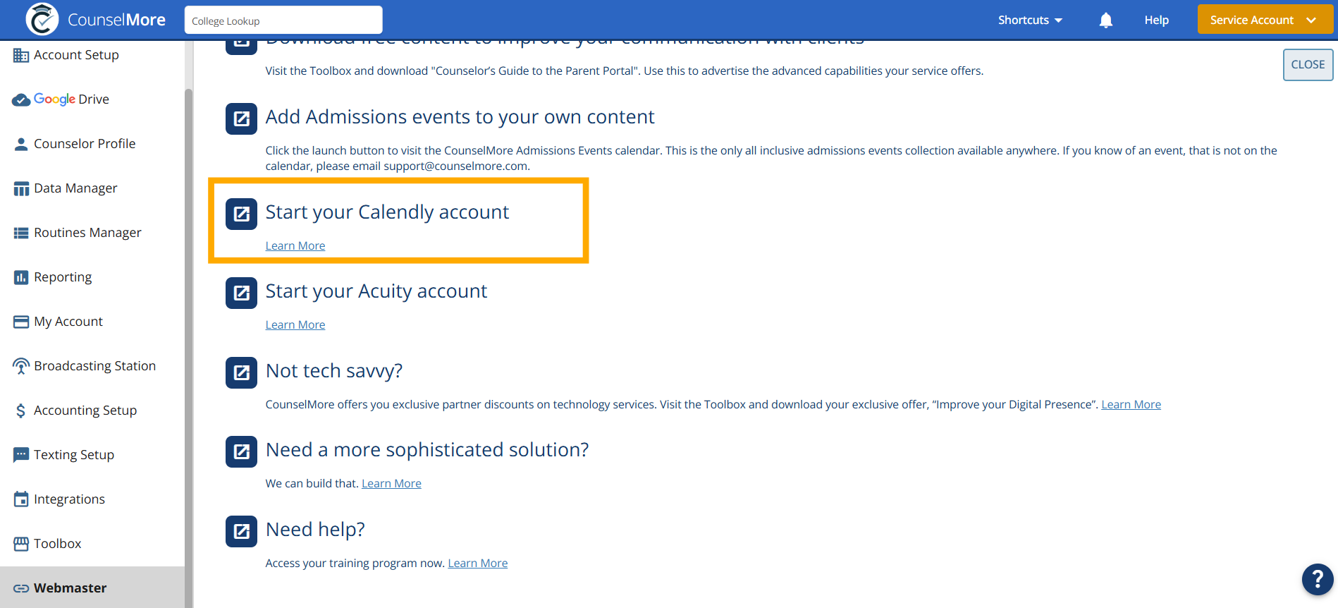
Task: Open the Toolbox menu item
Action: (57, 544)
